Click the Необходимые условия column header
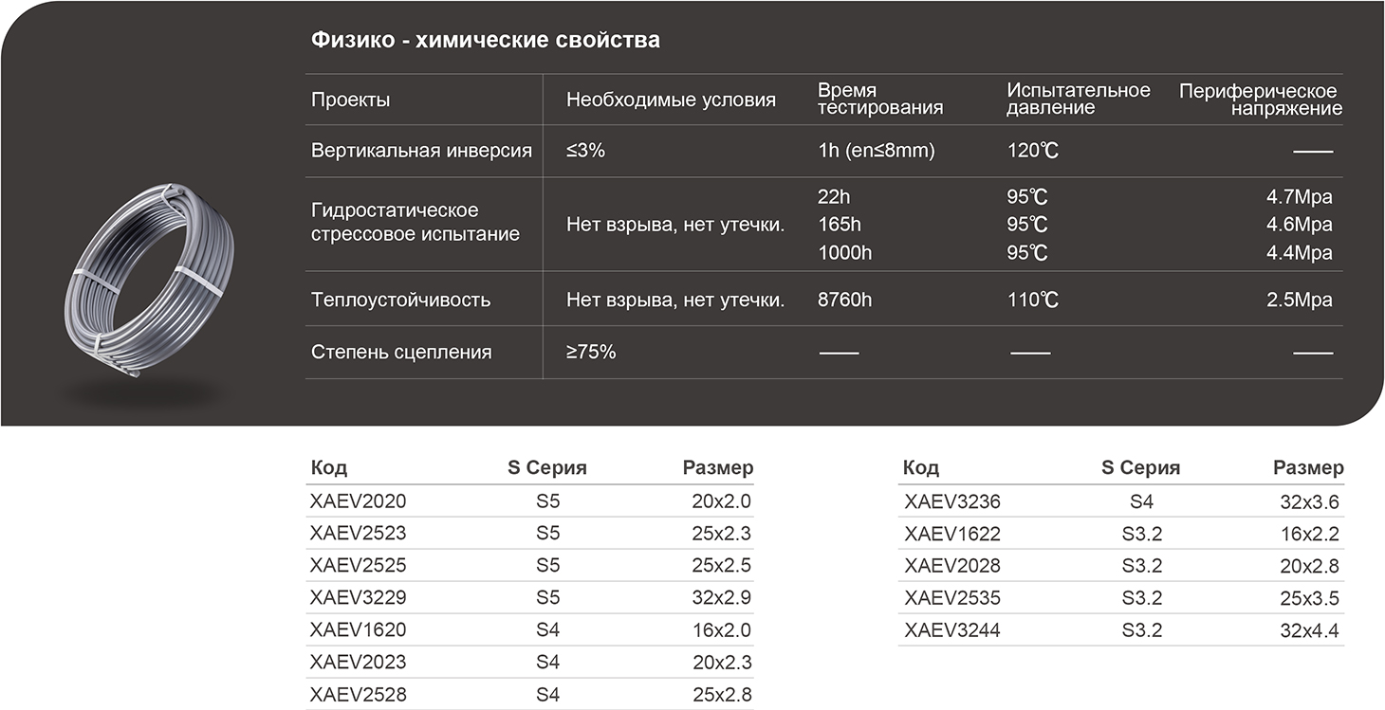Viewport: 1385px width, 710px height. point(671,100)
